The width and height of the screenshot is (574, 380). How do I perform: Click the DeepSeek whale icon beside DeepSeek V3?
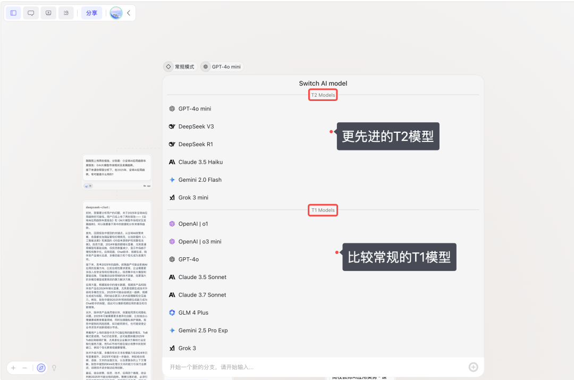pyautogui.click(x=172, y=126)
